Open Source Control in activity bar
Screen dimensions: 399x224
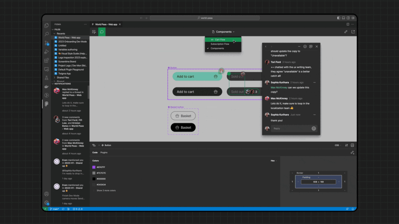tap(47, 43)
